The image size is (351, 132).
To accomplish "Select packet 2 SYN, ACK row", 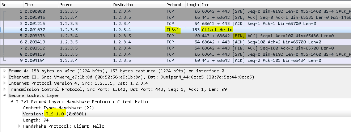I will tap(175, 17).
